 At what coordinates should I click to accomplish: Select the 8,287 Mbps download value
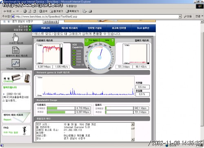click(x=44, y=67)
